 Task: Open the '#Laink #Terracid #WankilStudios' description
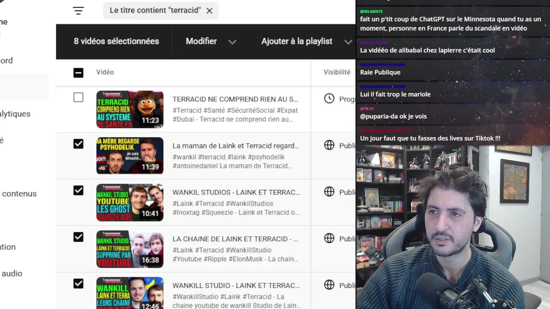click(236, 208)
